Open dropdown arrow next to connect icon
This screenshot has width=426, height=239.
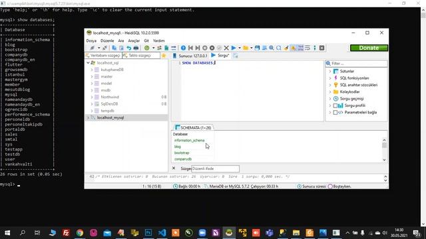coord(99,48)
